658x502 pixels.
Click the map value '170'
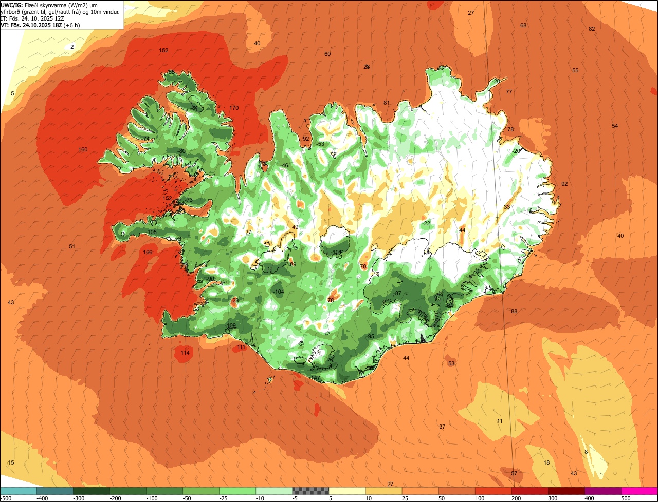coord(234,108)
